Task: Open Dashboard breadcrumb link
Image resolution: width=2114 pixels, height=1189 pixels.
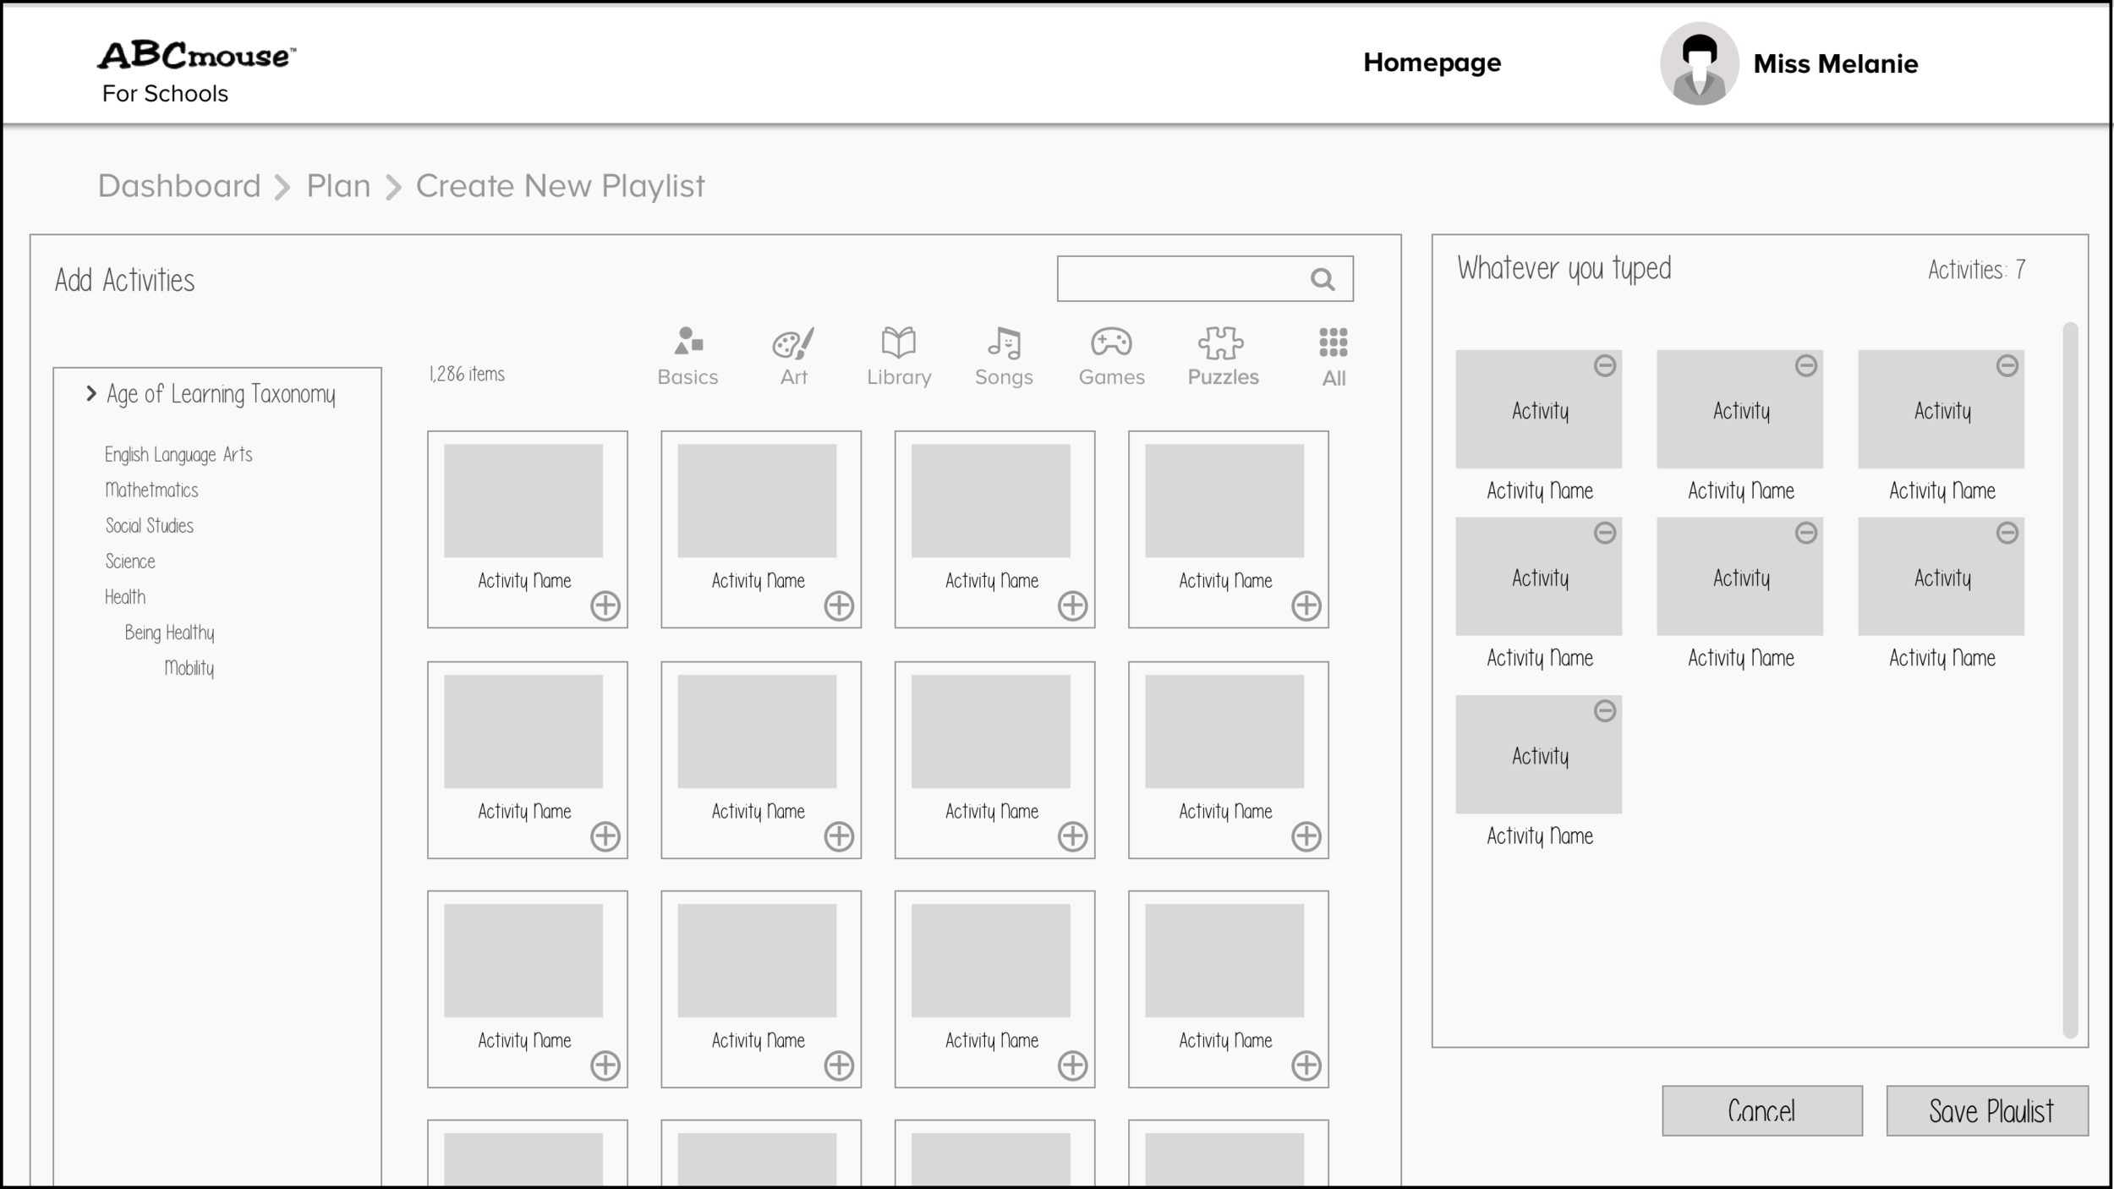Action: (x=179, y=186)
